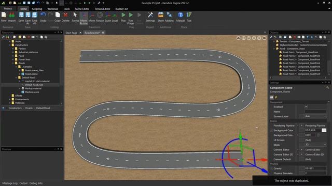Open the Project ribbon tab
This screenshot has width=332, height=186.
tap(8, 9)
